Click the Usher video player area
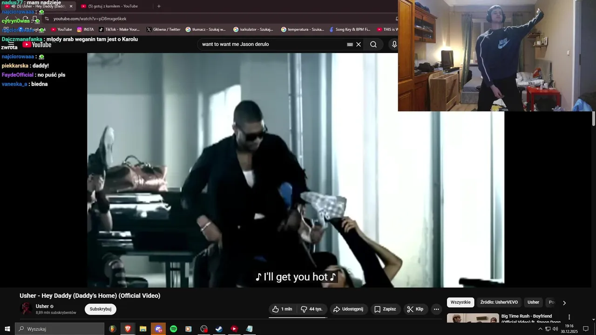 click(296, 170)
